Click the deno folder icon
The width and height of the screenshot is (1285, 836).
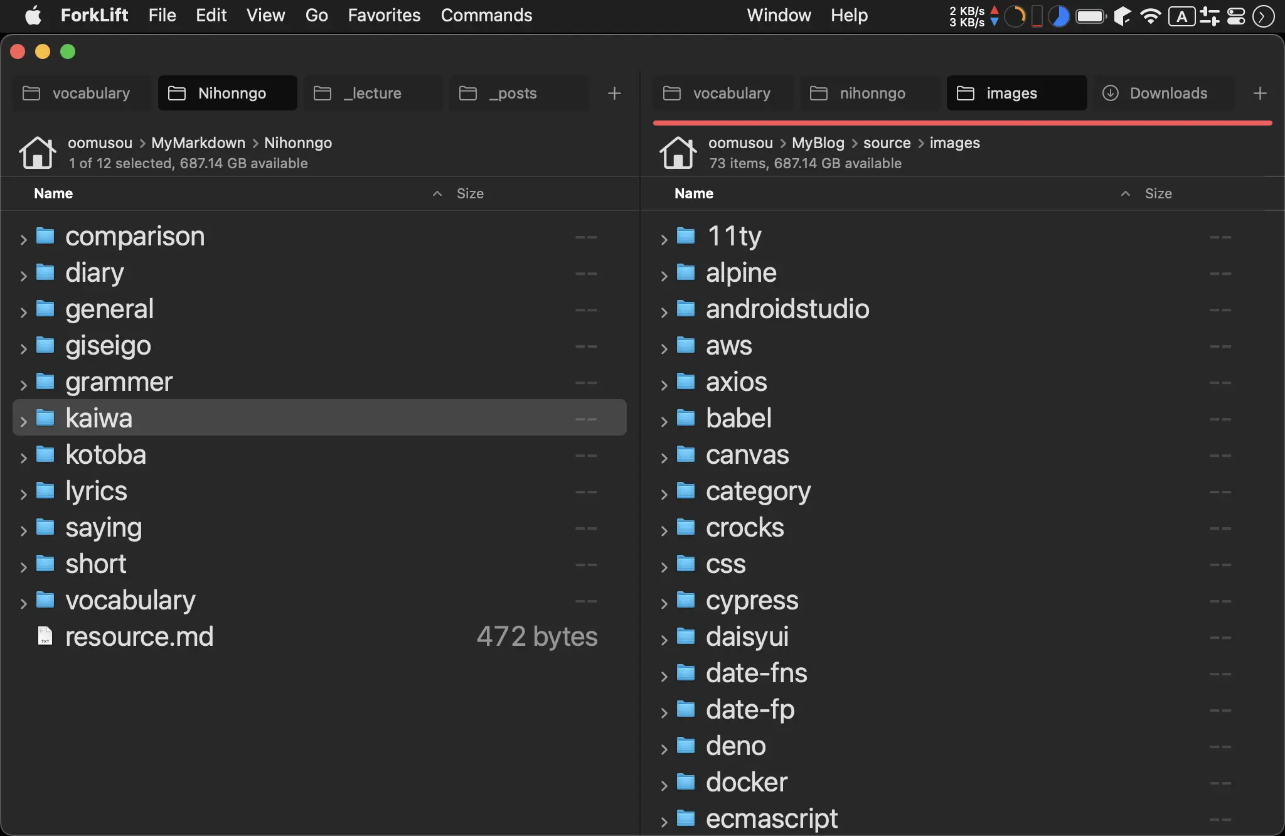(686, 745)
